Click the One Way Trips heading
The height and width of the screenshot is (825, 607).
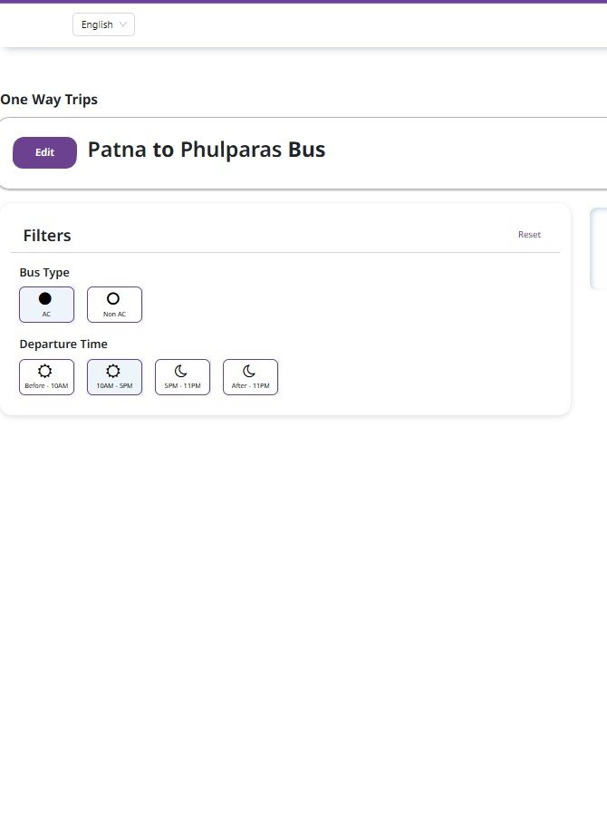[49, 100]
